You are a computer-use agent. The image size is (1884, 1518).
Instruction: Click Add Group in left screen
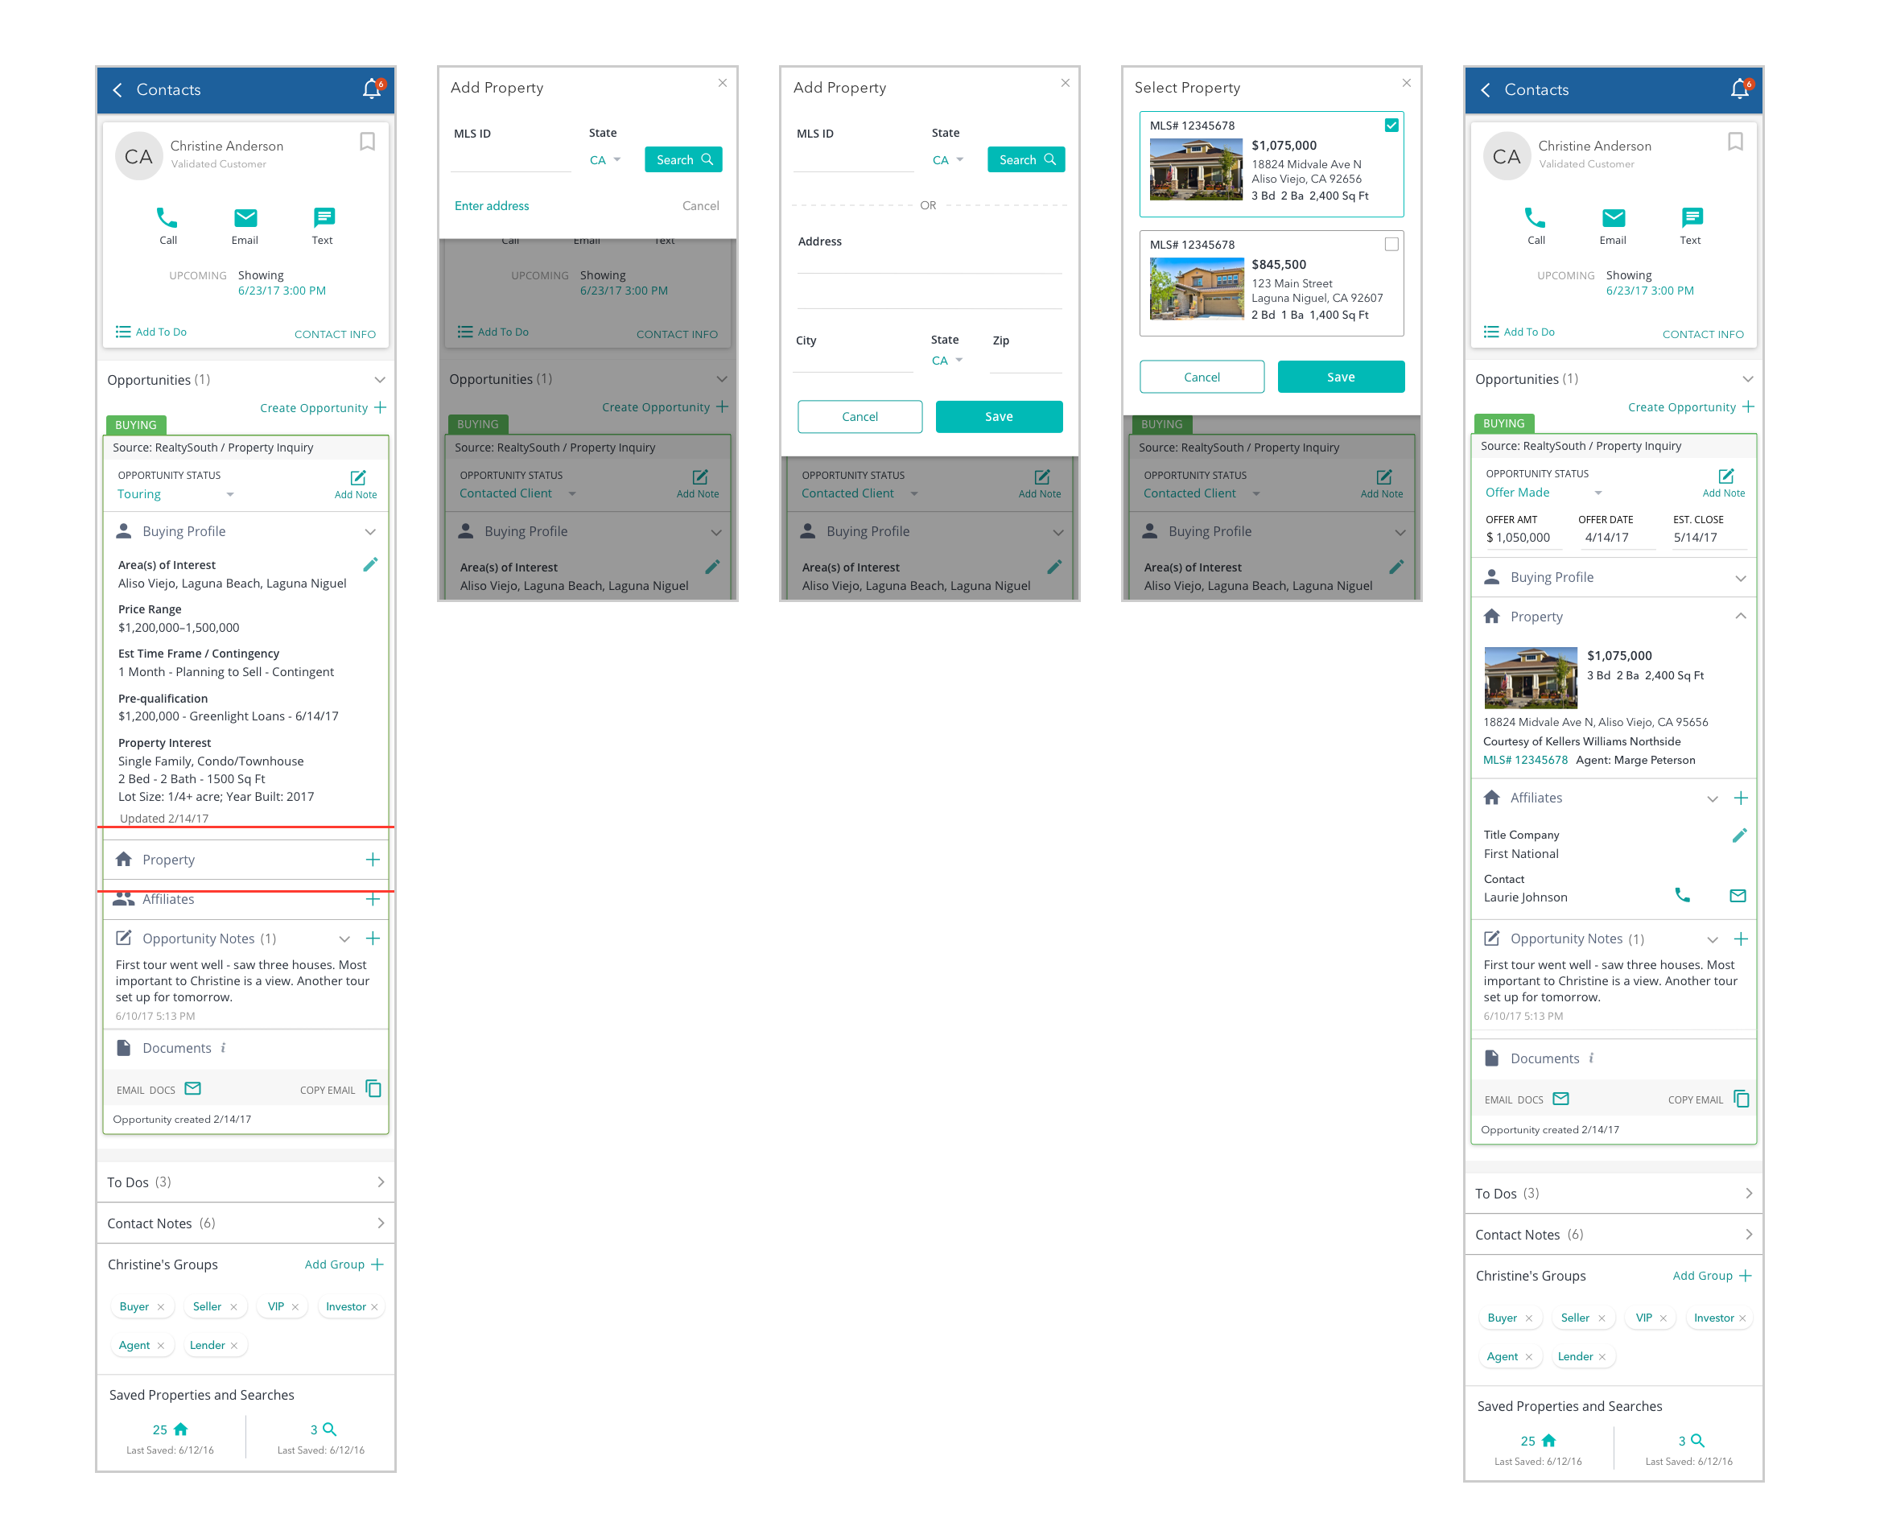pos(344,1264)
